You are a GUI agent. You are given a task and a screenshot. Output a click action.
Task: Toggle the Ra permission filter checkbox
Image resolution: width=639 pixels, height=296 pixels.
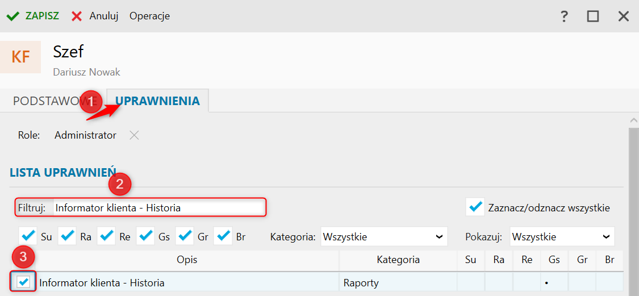pyautogui.click(x=67, y=236)
